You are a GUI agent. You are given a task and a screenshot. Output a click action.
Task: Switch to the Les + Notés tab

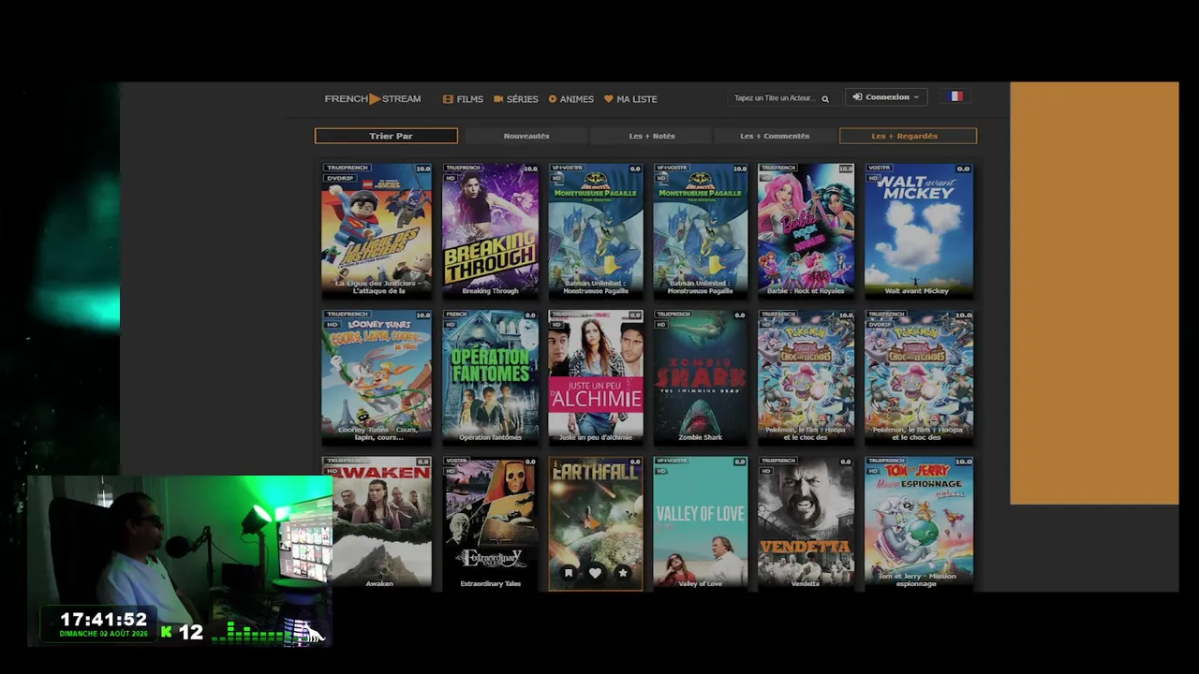tap(652, 136)
